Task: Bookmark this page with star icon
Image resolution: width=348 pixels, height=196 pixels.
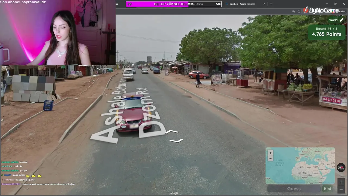Action: coord(299,11)
